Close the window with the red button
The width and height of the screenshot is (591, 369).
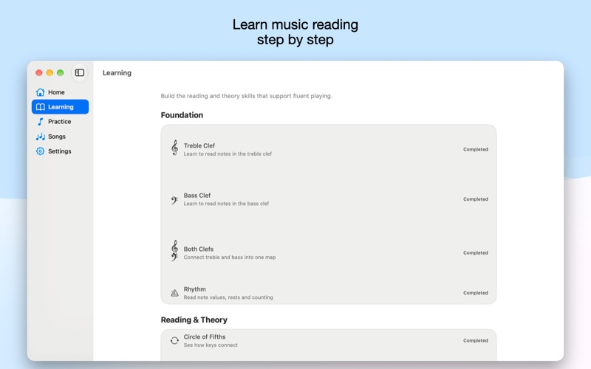tap(39, 72)
